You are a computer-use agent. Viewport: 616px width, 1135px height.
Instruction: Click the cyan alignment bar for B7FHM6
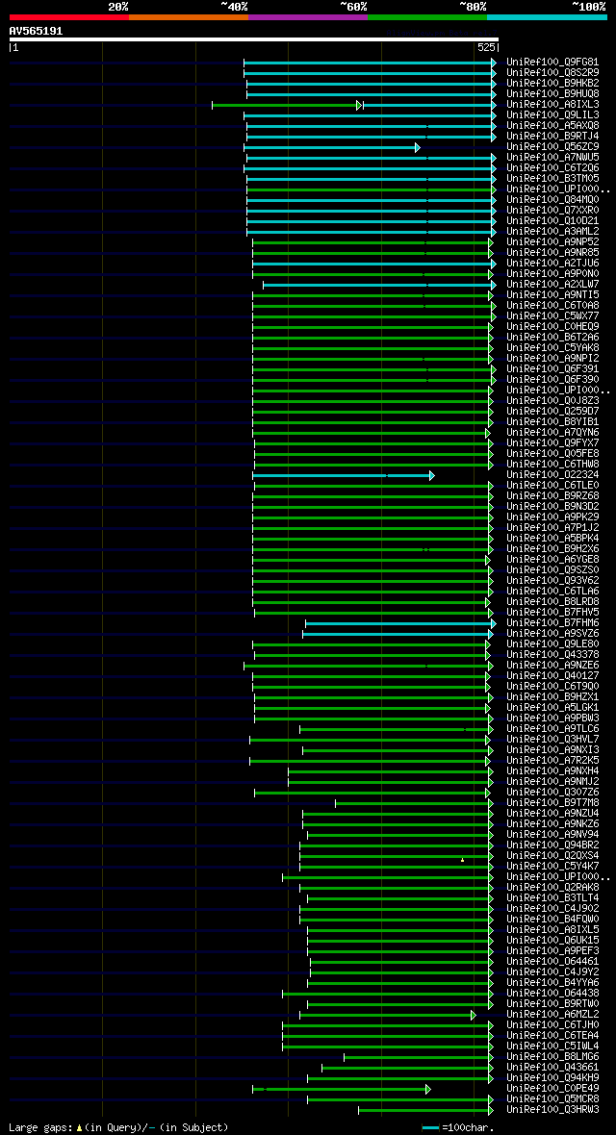click(400, 623)
